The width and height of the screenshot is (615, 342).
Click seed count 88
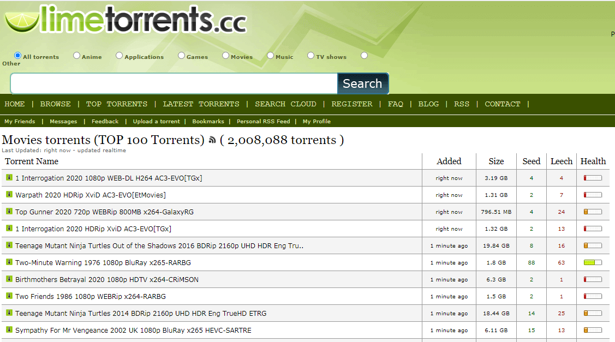pyautogui.click(x=532, y=262)
